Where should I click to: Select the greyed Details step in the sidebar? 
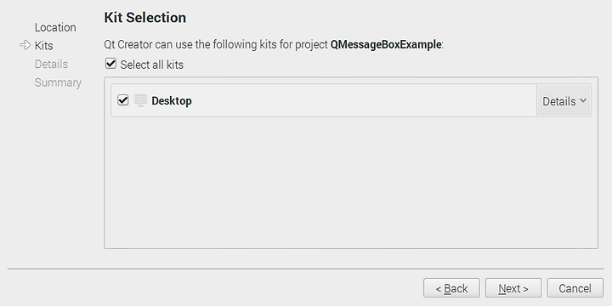point(51,64)
